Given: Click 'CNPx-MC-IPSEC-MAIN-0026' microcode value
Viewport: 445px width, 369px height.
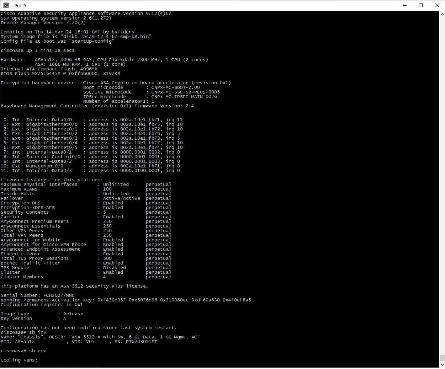Looking at the screenshot, I should coord(184,97).
